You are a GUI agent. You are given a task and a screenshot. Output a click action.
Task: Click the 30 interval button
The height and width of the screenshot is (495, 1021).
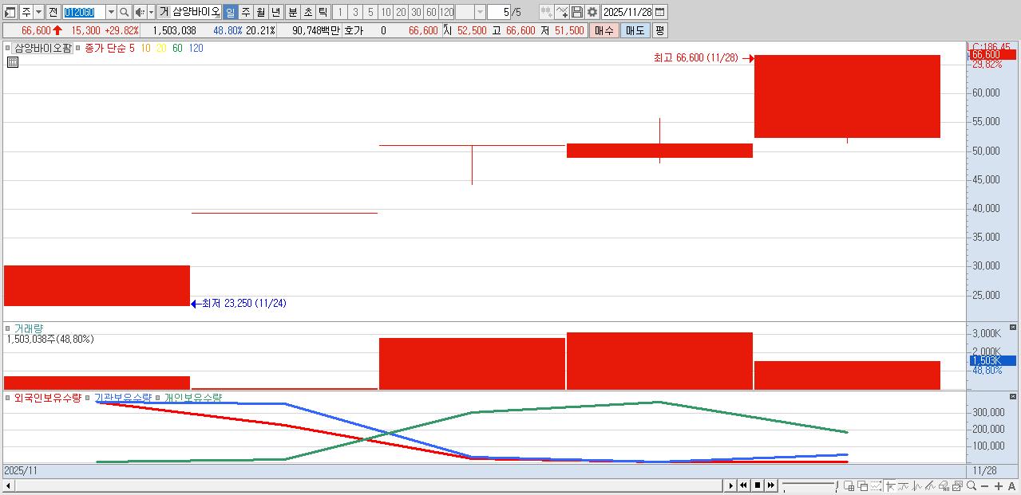coord(416,12)
